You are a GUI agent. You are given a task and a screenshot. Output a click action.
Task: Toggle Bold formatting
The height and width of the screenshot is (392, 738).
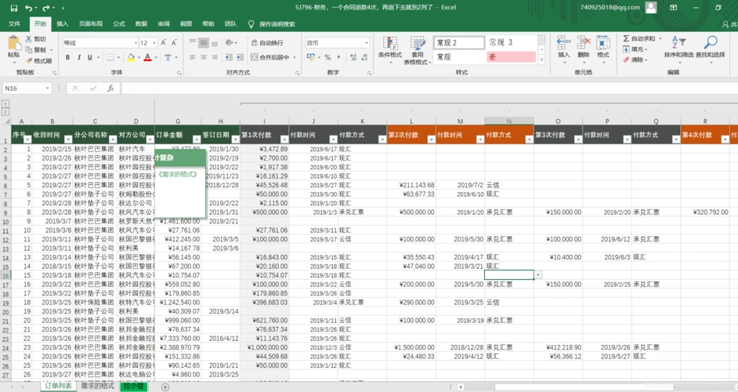[68, 57]
